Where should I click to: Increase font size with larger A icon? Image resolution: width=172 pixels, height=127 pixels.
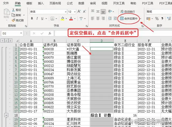tap(79, 11)
